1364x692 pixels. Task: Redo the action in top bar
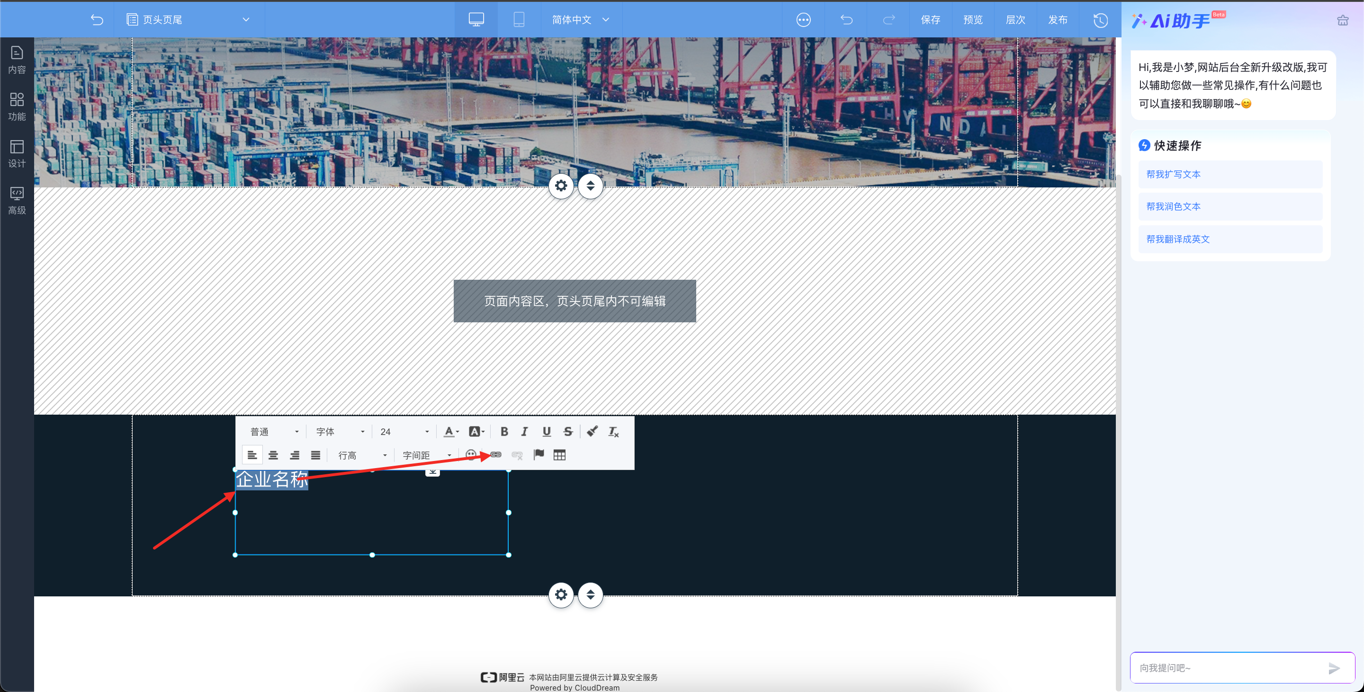tap(888, 19)
